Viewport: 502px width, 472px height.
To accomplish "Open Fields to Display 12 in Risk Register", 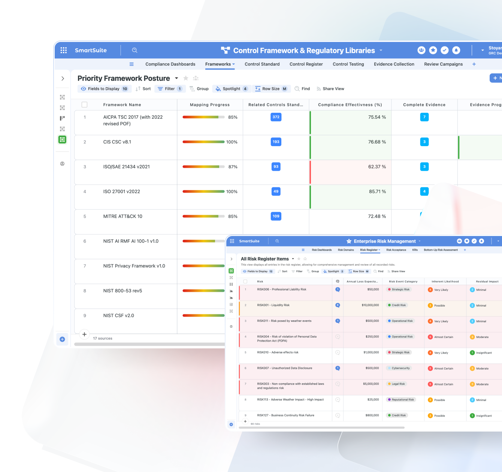I will click(258, 271).
